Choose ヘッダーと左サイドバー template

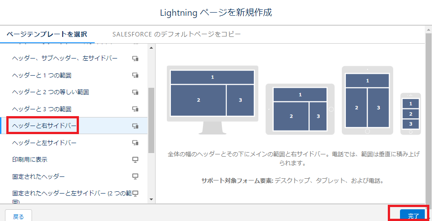(74, 143)
